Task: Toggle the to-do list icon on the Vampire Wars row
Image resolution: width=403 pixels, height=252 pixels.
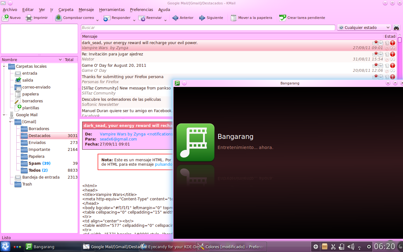Action: point(387,43)
